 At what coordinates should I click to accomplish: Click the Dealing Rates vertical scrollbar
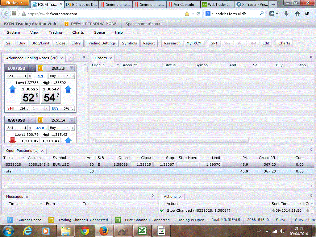85,69
